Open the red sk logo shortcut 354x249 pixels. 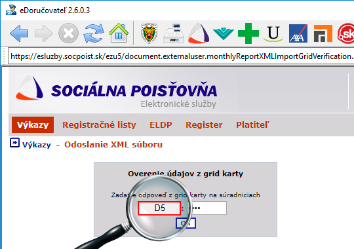point(346,33)
